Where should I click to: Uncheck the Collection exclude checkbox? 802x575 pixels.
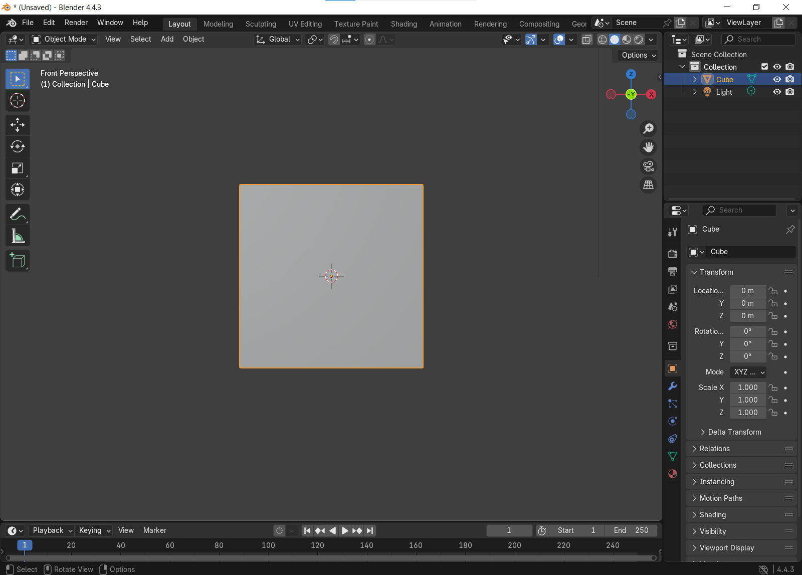pyautogui.click(x=764, y=67)
